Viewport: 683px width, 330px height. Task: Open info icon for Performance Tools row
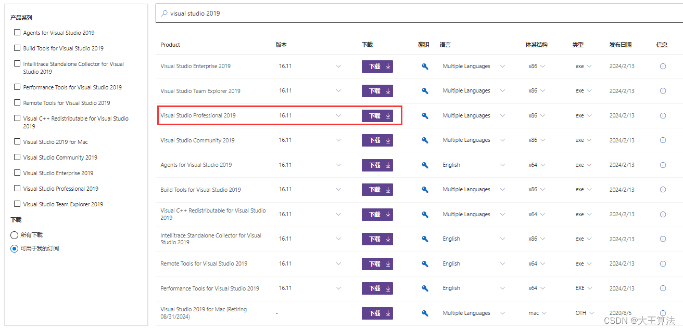click(663, 288)
